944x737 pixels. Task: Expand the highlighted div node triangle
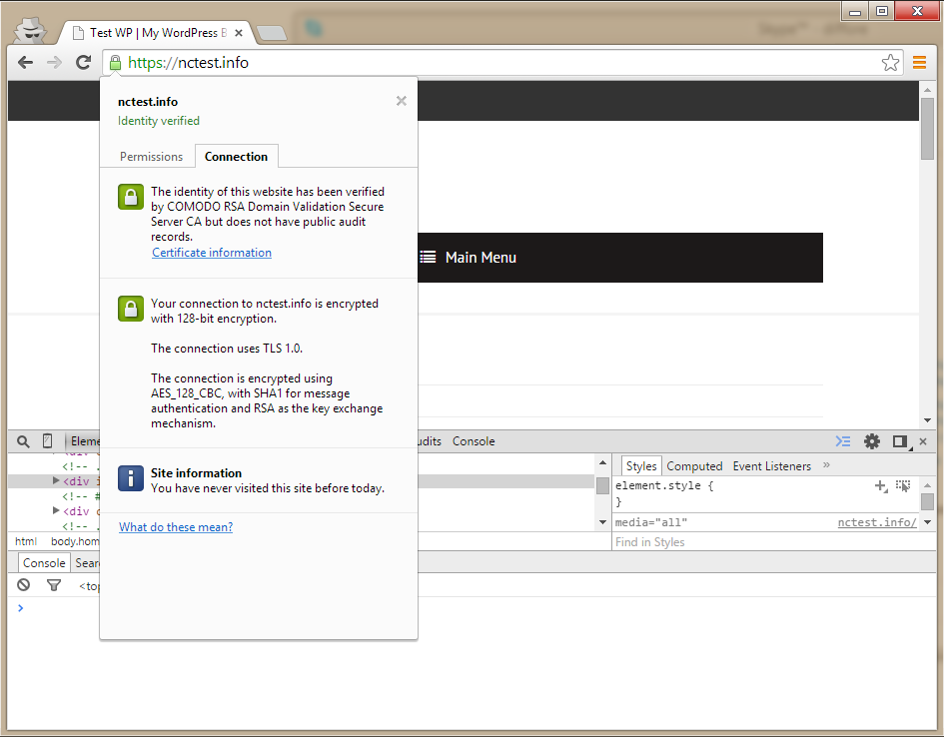pyautogui.click(x=56, y=480)
